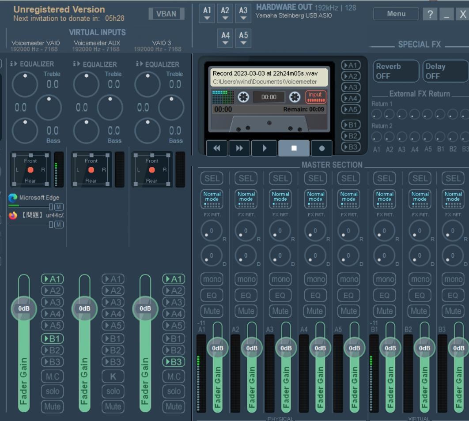Mute Firefox ur44c app volume (M)

[59, 224]
